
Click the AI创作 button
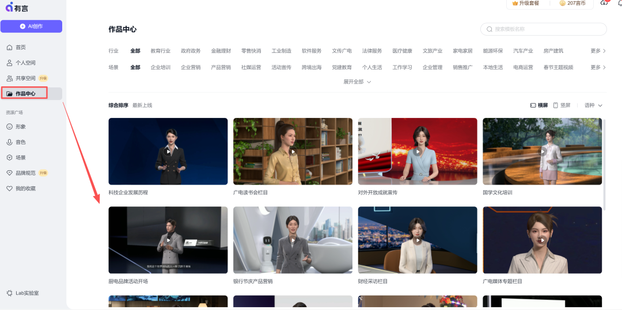pos(31,26)
